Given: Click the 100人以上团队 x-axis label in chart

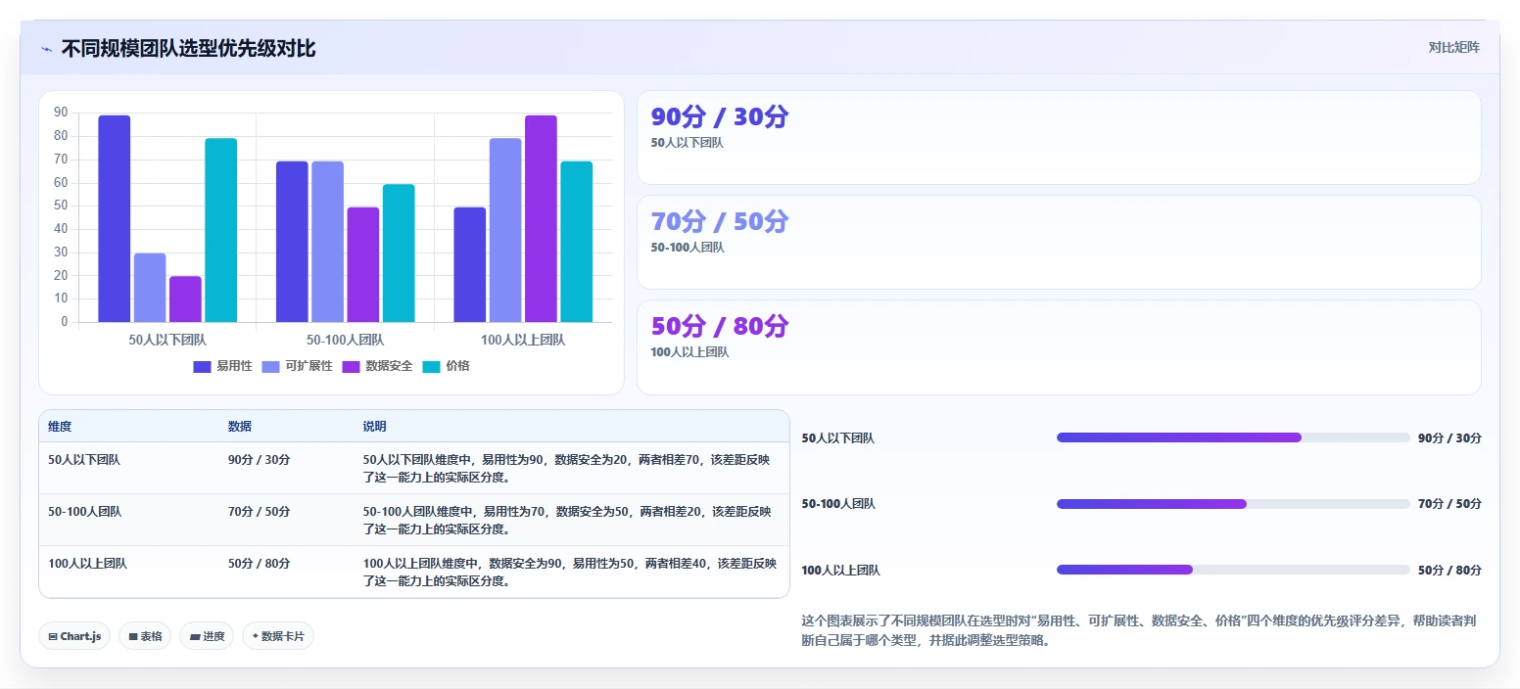Looking at the screenshot, I should tap(523, 340).
